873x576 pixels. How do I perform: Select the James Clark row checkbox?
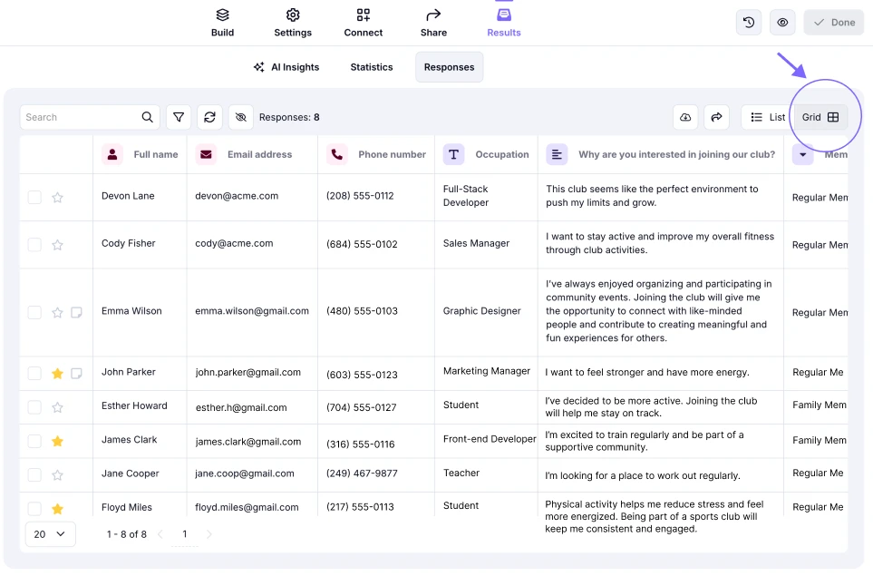coord(34,441)
